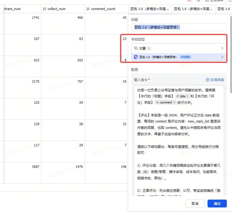Remove the title field chip via its x
Viewport: 232px width, 212px height.
[187, 96]
